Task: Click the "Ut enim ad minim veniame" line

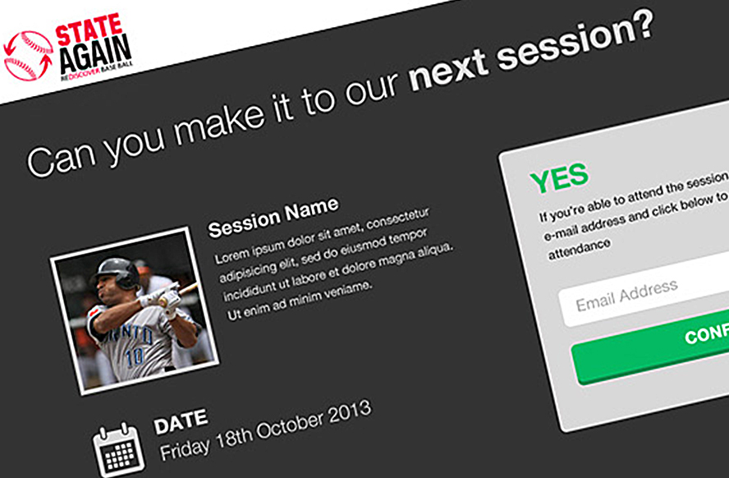Action: [x=296, y=304]
